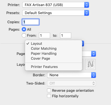Click the Presets blue chevron arrows
The width and height of the screenshot is (111, 105).
coord(87,13)
